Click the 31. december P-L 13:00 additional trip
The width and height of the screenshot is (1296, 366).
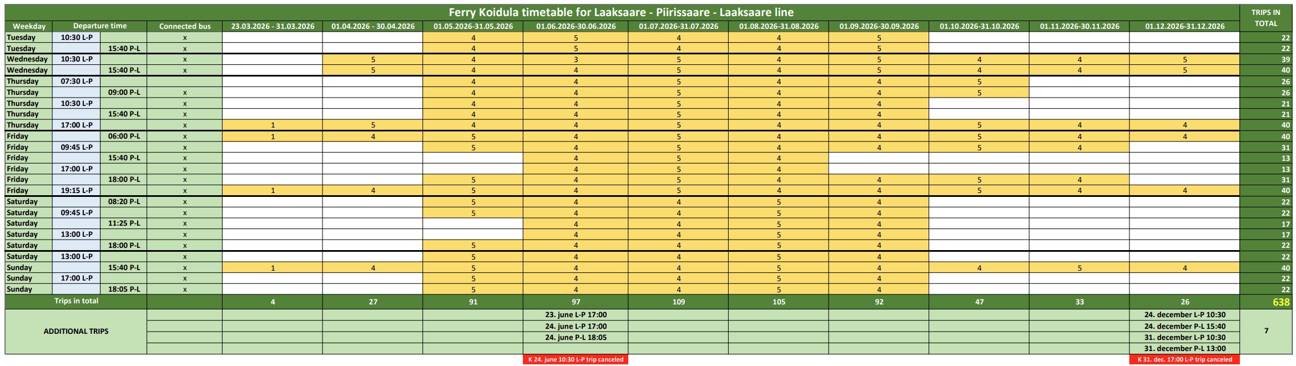pos(1184,348)
